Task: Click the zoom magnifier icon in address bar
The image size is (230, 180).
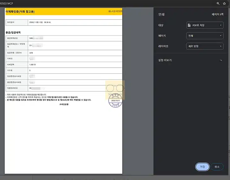Action: [218, 3]
